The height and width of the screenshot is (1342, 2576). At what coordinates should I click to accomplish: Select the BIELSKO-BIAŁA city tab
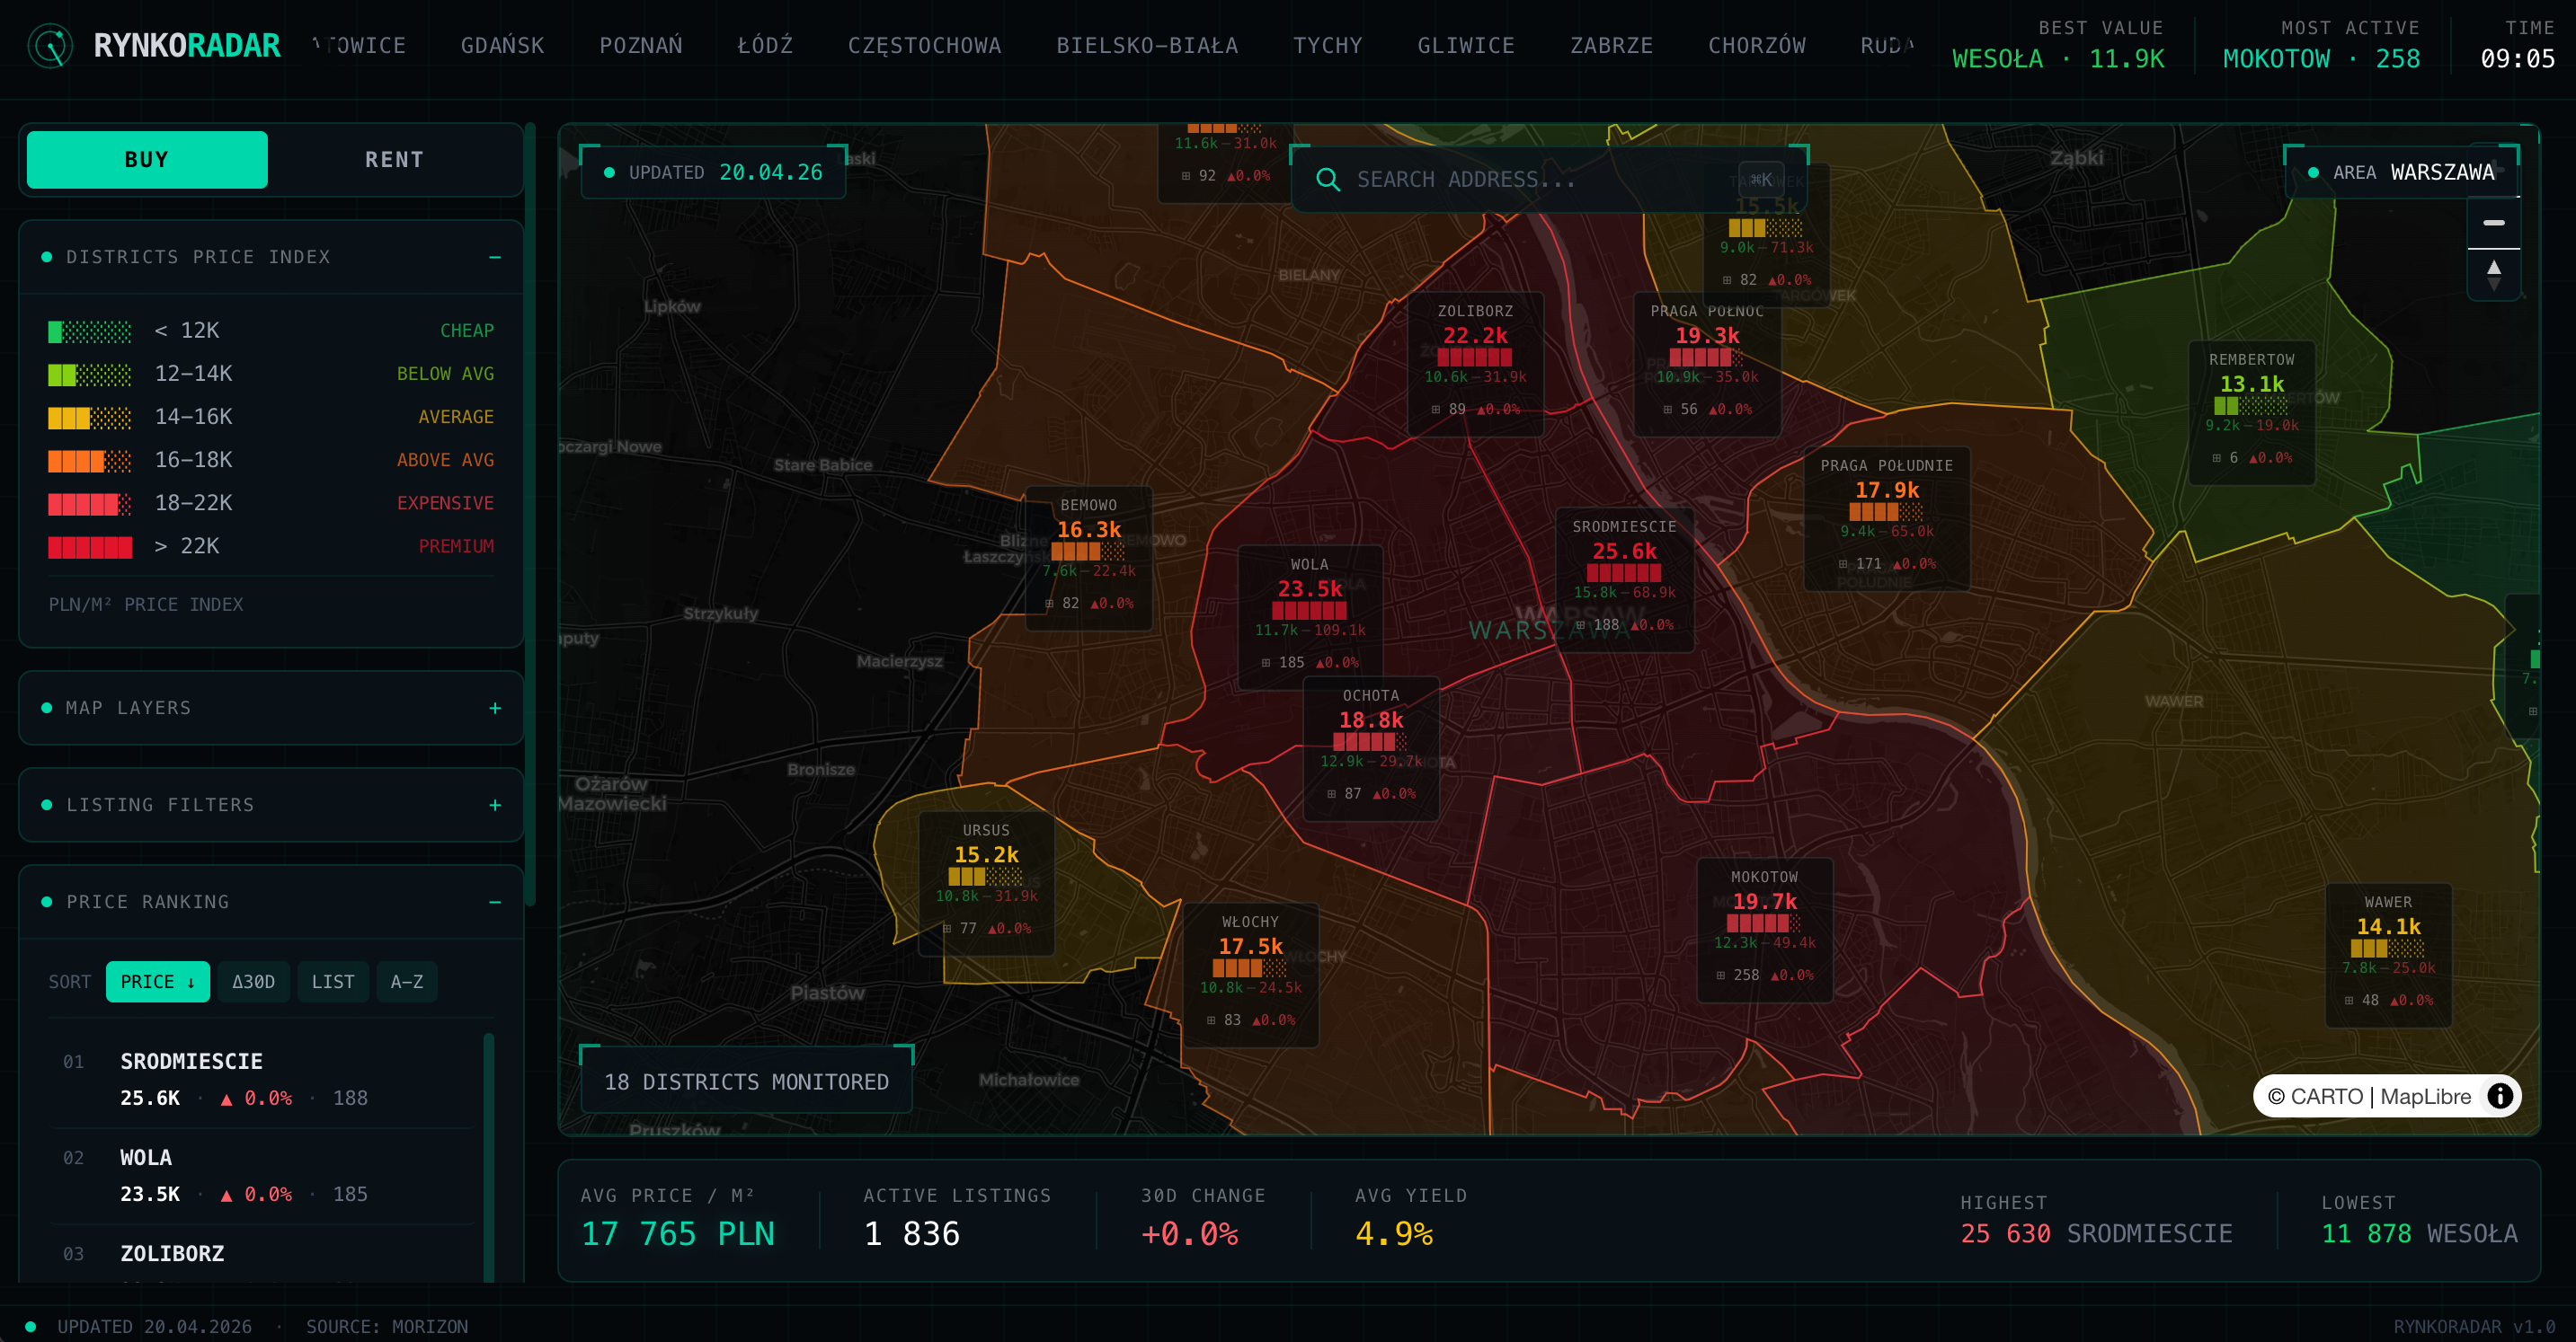point(1147,46)
